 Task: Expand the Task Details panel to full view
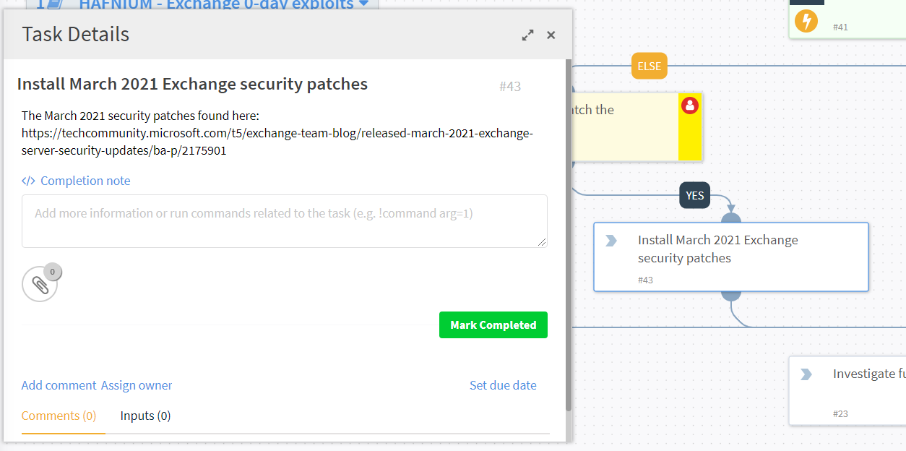tap(528, 35)
